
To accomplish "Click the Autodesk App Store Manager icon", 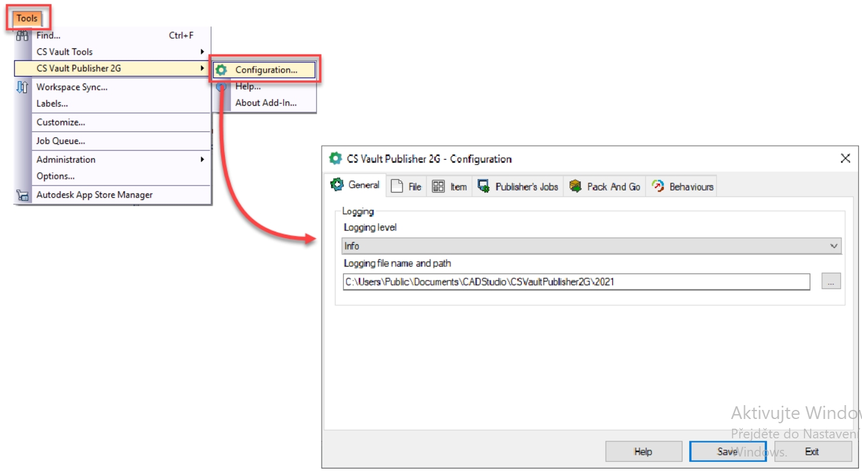I will click(22, 195).
